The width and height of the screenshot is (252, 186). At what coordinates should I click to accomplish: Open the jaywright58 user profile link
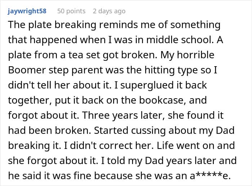27,11
